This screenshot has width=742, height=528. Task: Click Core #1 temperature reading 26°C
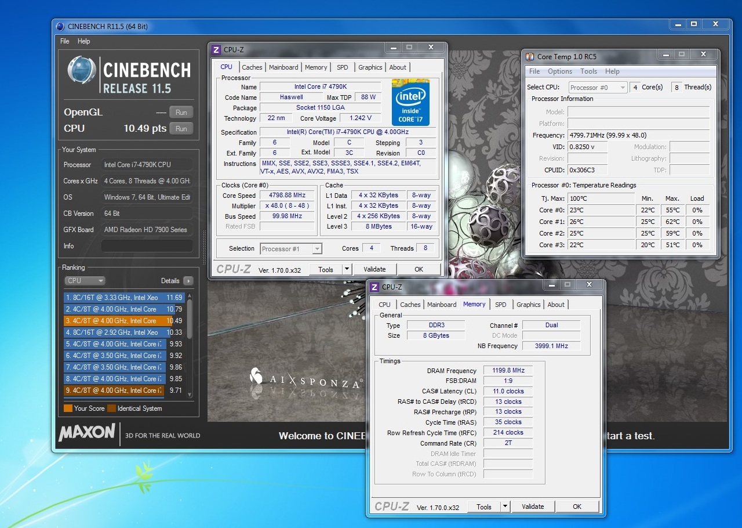(x=601, y=222)
